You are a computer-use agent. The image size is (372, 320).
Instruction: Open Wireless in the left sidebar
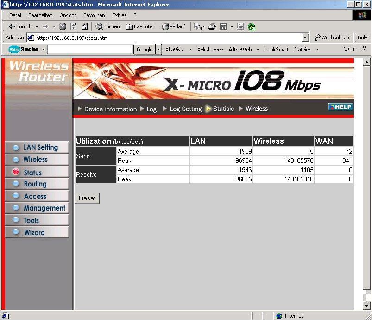tap(37, 160)
